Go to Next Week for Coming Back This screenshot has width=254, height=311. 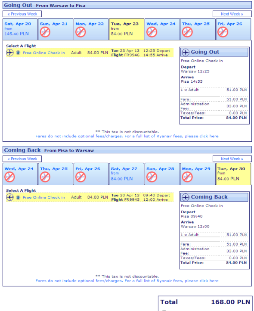pos(232,159)
